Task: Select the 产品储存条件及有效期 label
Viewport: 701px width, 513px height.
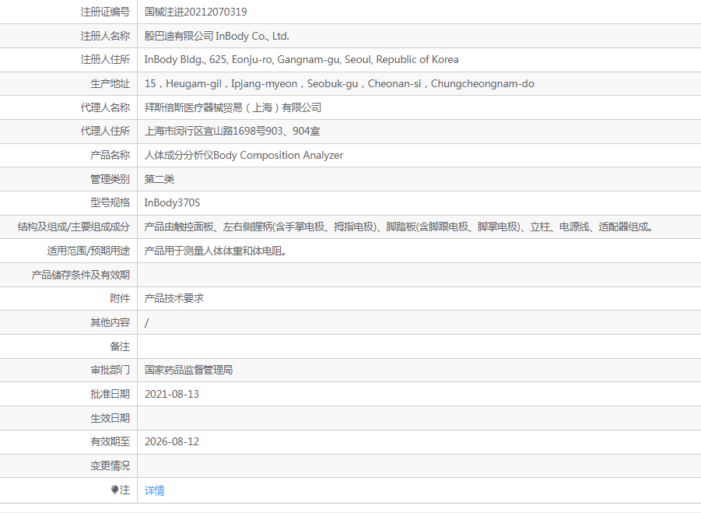Action: pyautogui.click(x=80, y=275)
